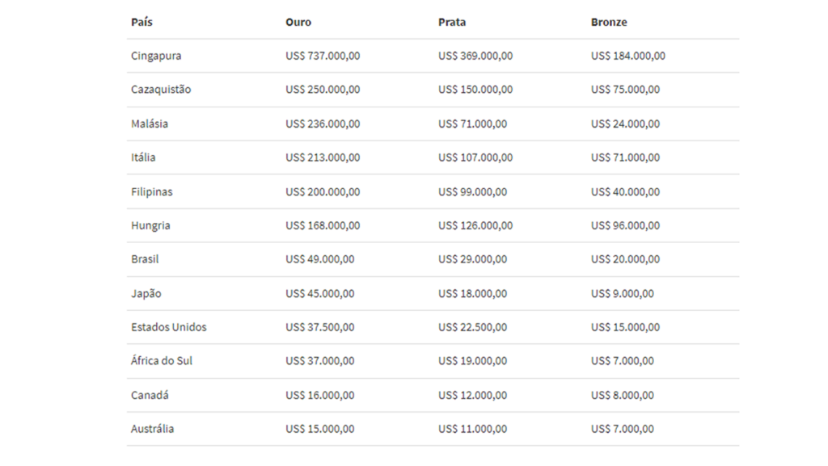This screenshot has height=466, width=828.
Task: Select the Brasil country cell
Action: coord(145,259)
